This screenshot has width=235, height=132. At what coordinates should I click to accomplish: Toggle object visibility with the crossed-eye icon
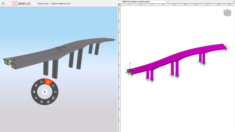click(36, 98)
